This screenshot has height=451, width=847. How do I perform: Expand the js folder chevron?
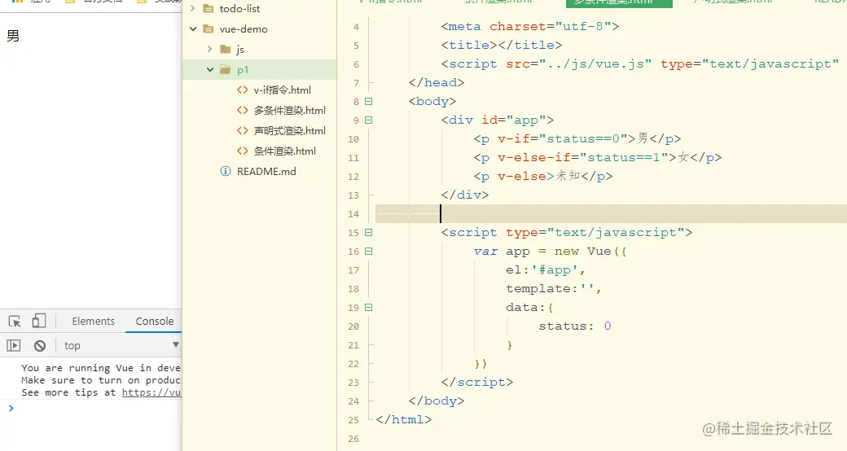click(x=209, y=49)
